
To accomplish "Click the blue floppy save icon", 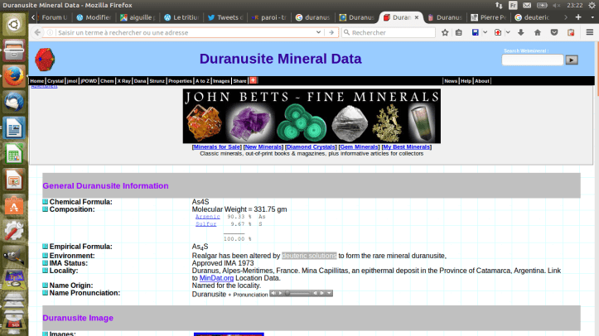I will [x=476, y=33].
